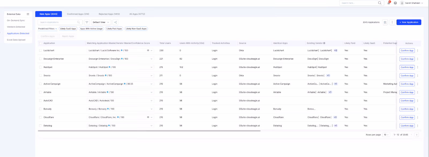Apply the Likely Paid Apps filter
This screenshot has width=429, height=157.
coord(114,29)
